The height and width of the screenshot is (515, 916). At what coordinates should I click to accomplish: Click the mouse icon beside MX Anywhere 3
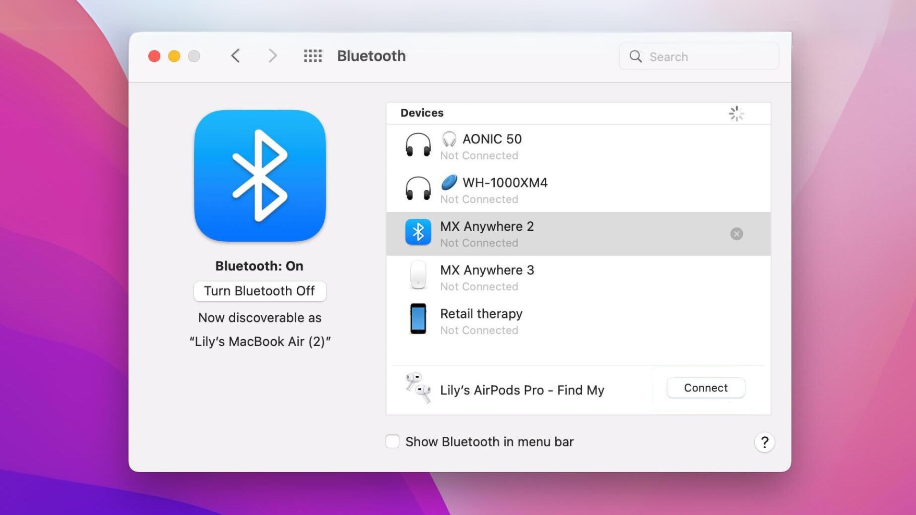(x=418, y=275)
